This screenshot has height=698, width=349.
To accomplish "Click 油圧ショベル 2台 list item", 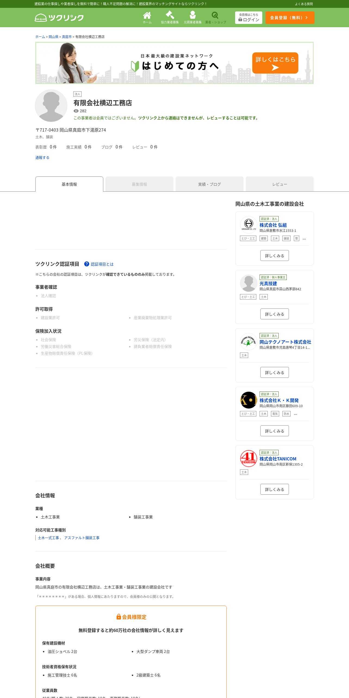I will [x=62, y=652].
